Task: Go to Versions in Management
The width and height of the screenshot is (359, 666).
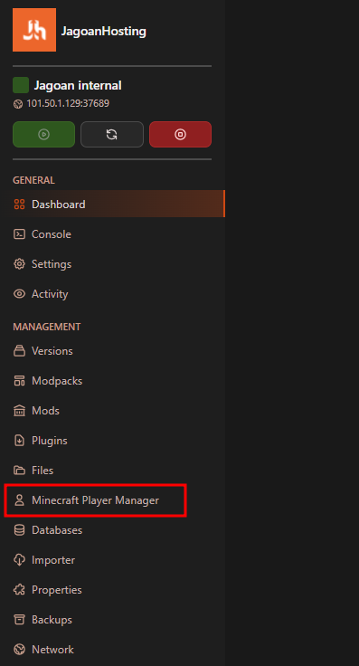Action: coord(52,351)
